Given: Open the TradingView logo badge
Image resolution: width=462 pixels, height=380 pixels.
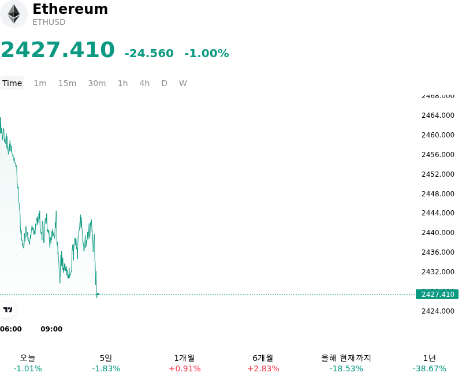Looking at the screenshot, I should tap(8, 310).
